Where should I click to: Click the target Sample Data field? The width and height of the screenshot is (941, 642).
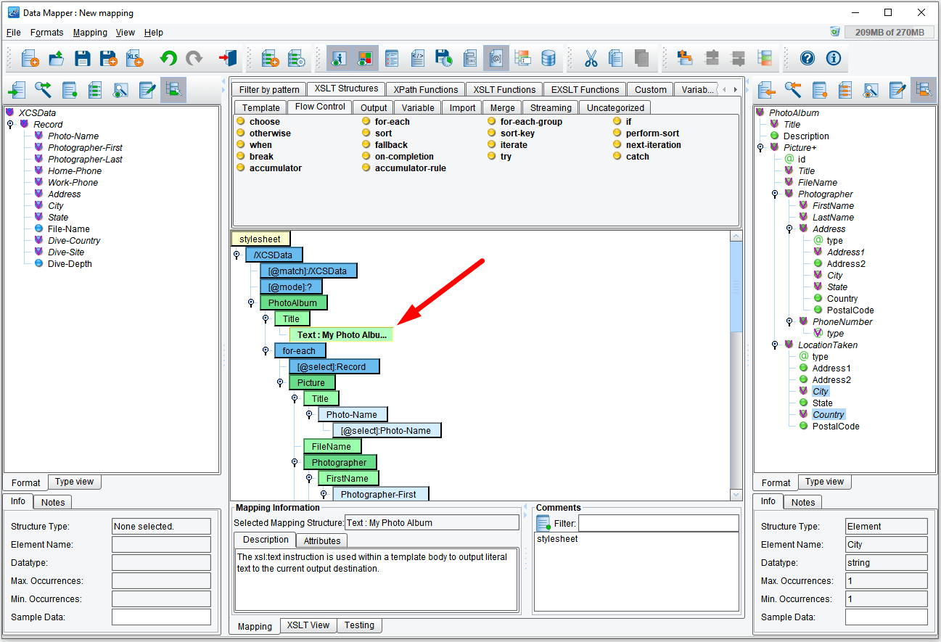pos(887,617)
